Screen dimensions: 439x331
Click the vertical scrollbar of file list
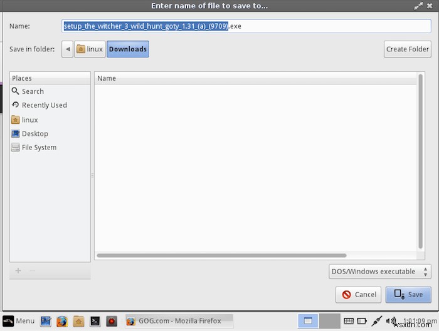point(420,161)
